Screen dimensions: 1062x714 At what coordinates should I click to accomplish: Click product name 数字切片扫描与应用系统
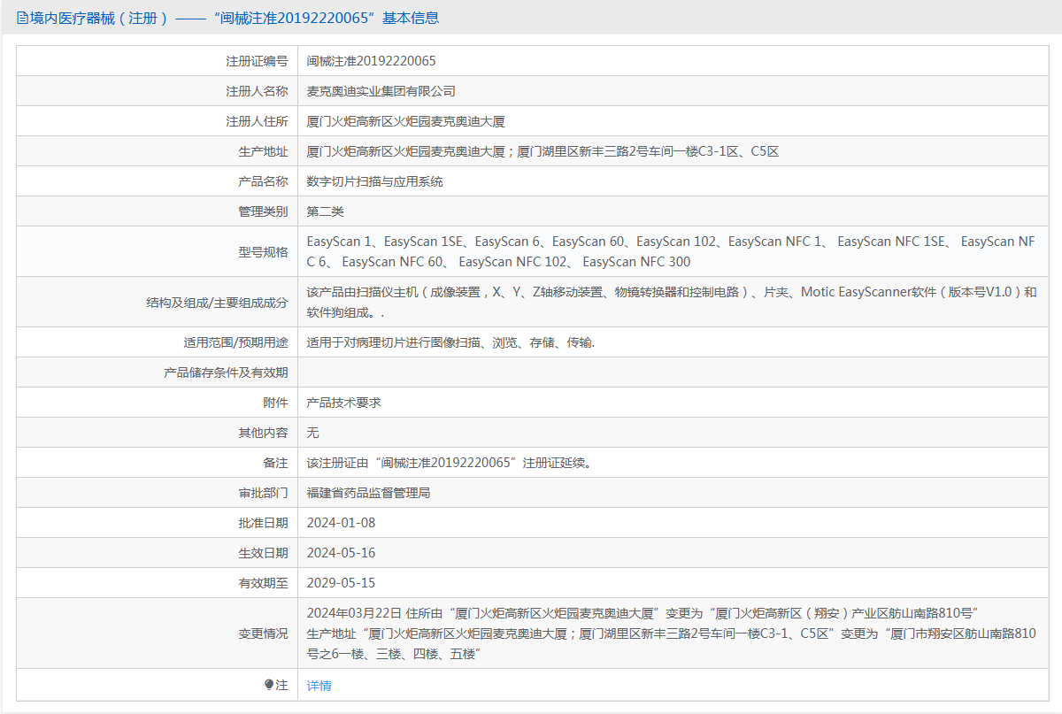tap(374, 181)
